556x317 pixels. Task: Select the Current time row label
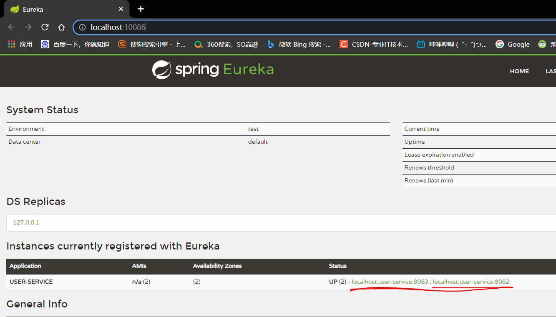coord(422,129)
